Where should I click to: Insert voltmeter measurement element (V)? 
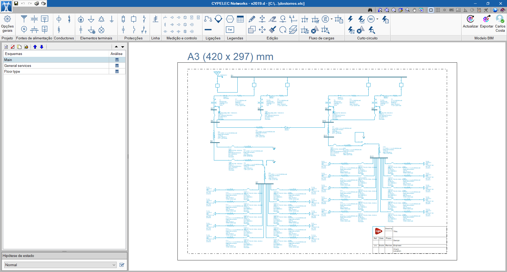(192, 25)
